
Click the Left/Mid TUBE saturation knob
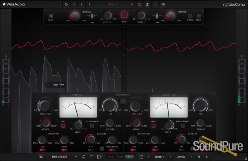64,140
